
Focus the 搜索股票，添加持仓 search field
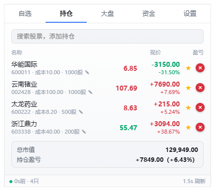(107, 36)
